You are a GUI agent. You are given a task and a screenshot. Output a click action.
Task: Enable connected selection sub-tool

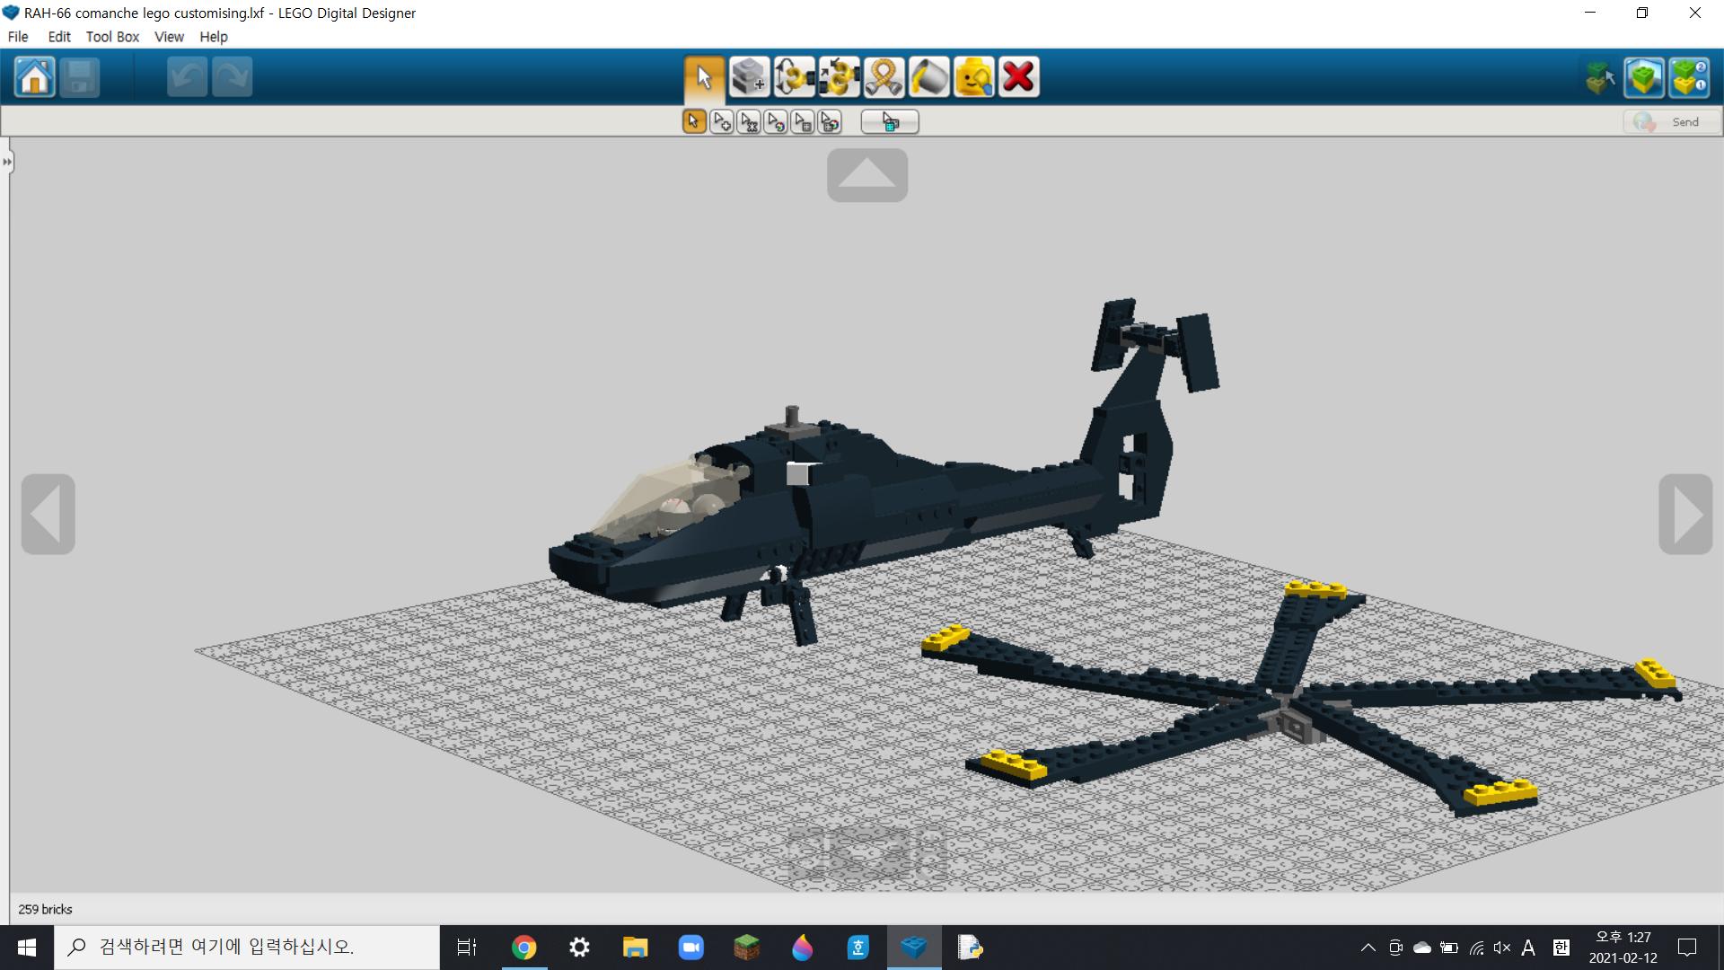tap(748, 121)
